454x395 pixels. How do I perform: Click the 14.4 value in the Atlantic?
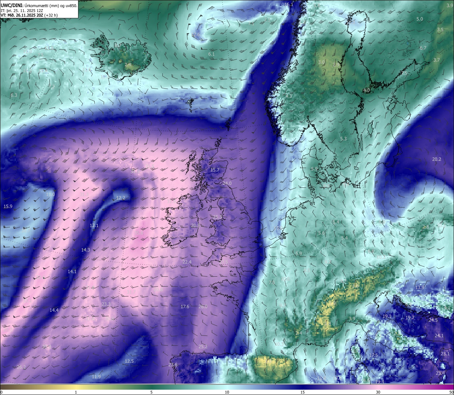[x=54, y=310]
